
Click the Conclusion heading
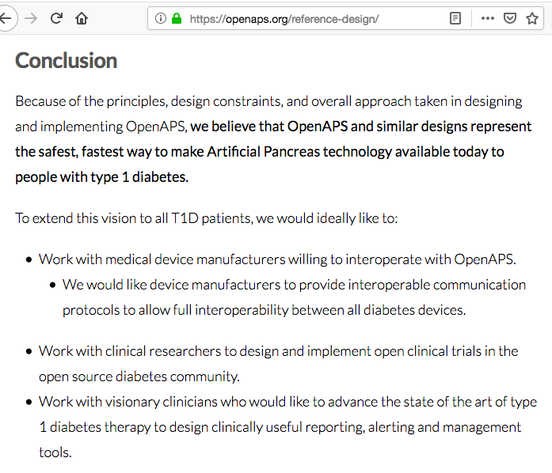pos(67,60)
